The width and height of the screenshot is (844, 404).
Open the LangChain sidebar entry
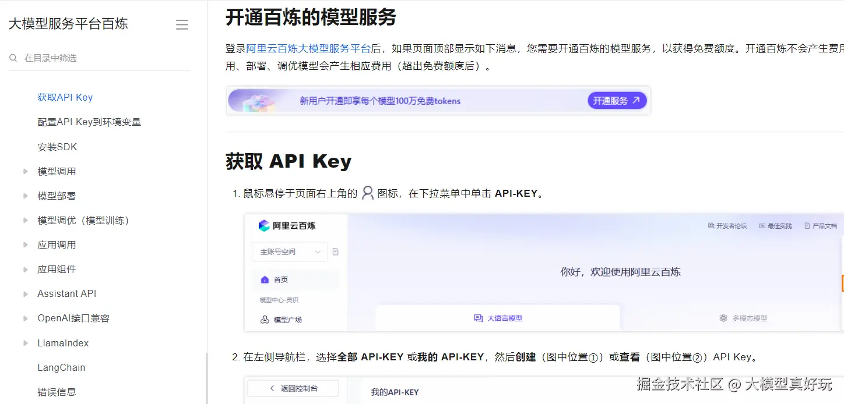click(x=61, y=367)
